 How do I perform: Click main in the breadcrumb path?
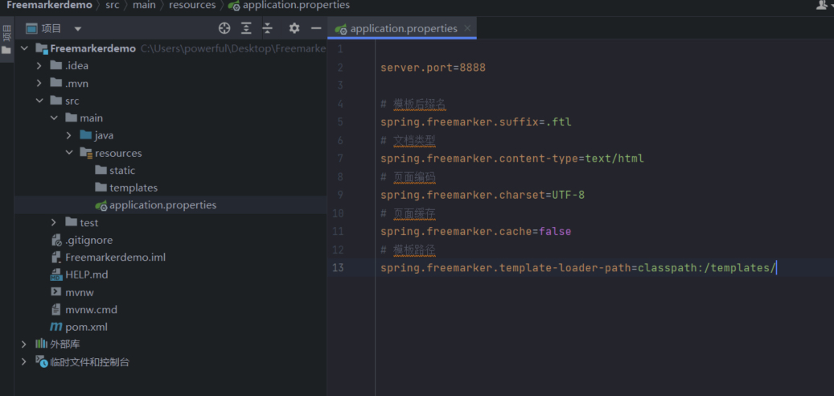point(145,6)
